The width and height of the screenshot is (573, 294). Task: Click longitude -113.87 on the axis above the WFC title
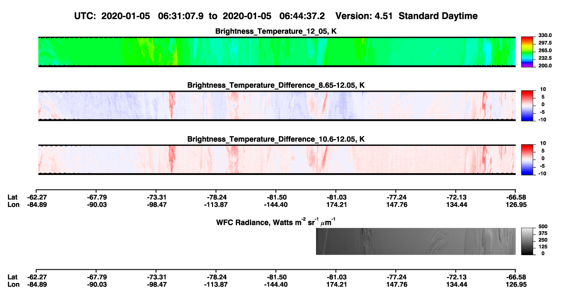216,205
